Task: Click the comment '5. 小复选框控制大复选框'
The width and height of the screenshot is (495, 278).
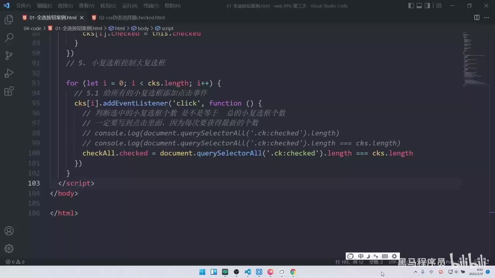Action: coord(116,63)
